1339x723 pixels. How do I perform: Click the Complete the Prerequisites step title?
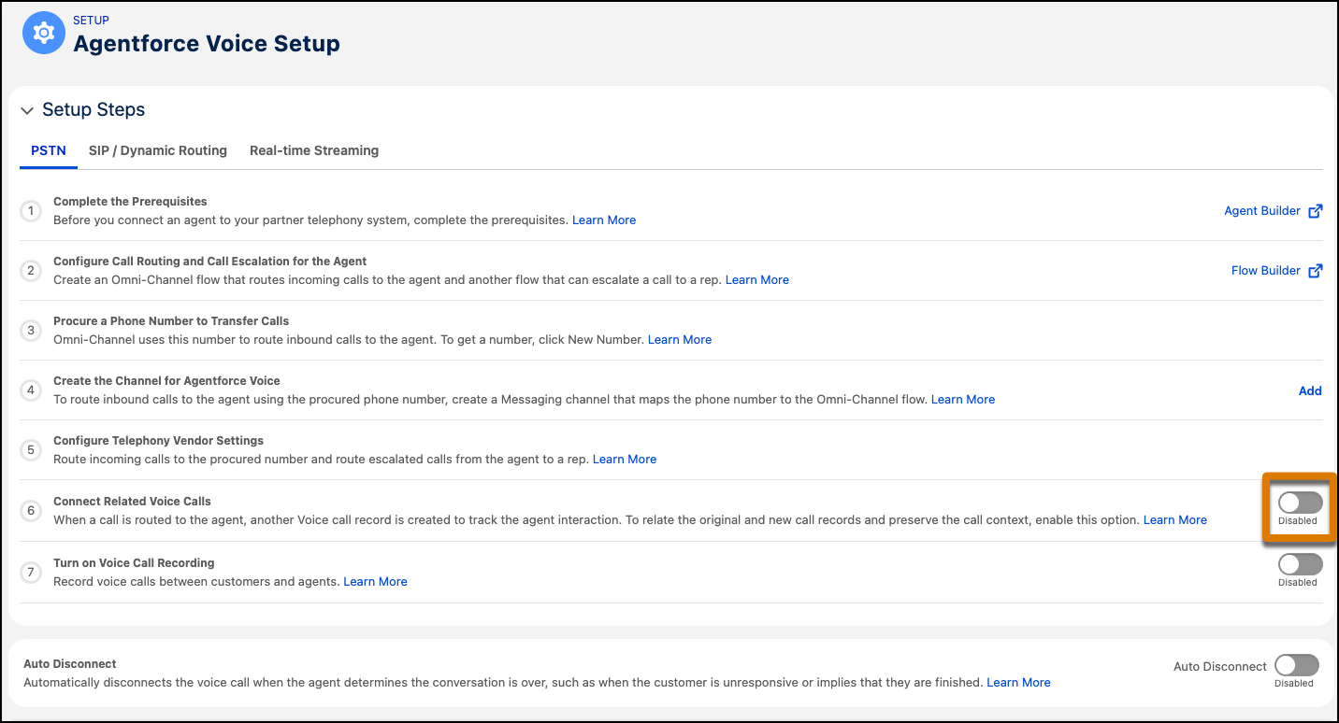[130, 202]
